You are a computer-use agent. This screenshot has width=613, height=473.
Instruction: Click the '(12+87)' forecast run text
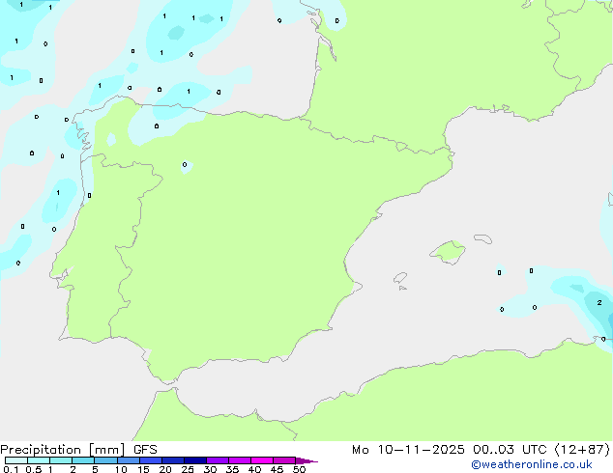coord(582,450)
